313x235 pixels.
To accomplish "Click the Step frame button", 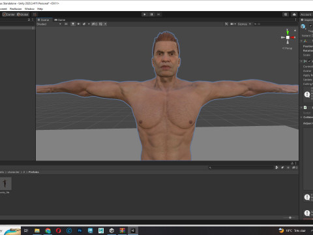I will click(158, 14).
